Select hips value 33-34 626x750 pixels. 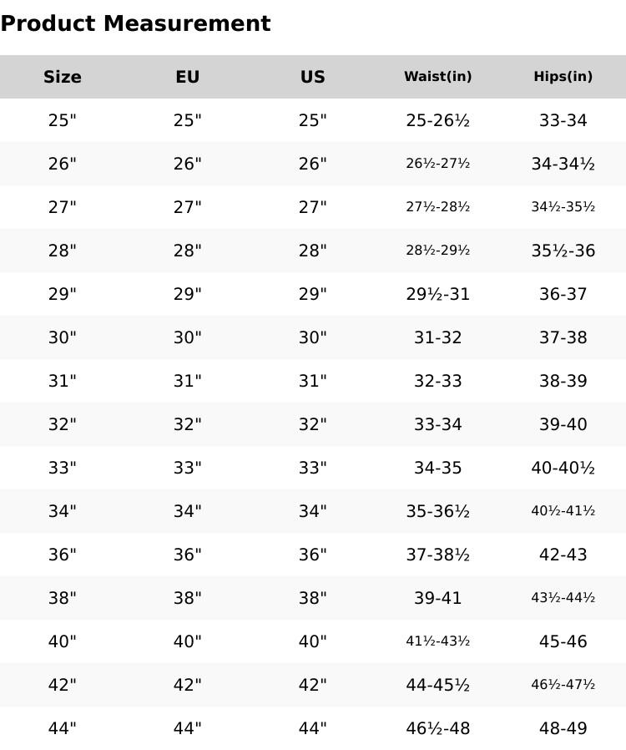(x=563, y=120)
